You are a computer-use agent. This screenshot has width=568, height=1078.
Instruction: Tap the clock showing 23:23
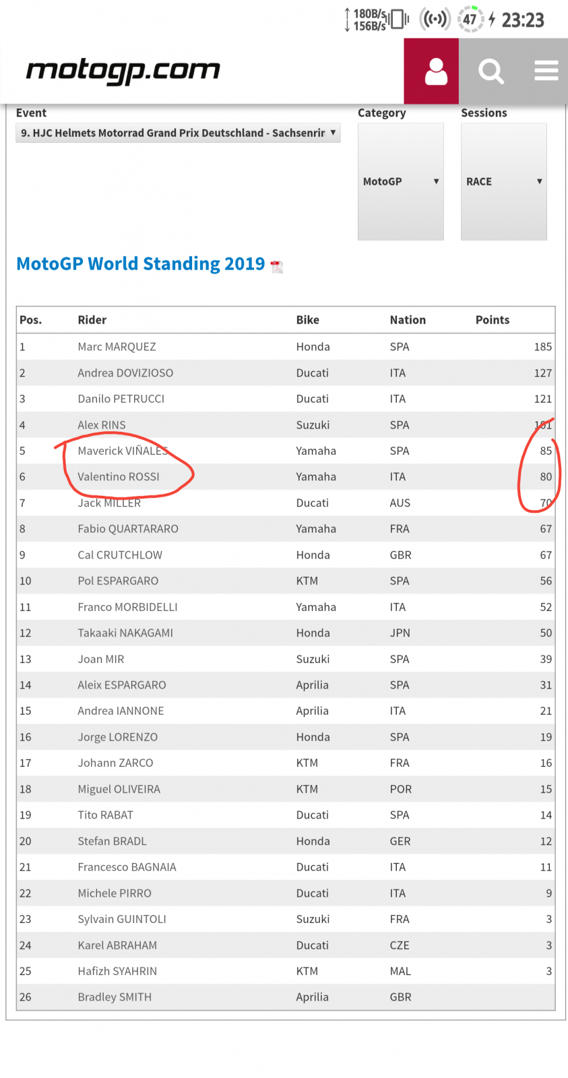(523, 20)
